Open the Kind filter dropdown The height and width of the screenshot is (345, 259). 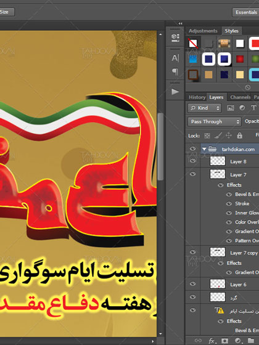[205, 108]
